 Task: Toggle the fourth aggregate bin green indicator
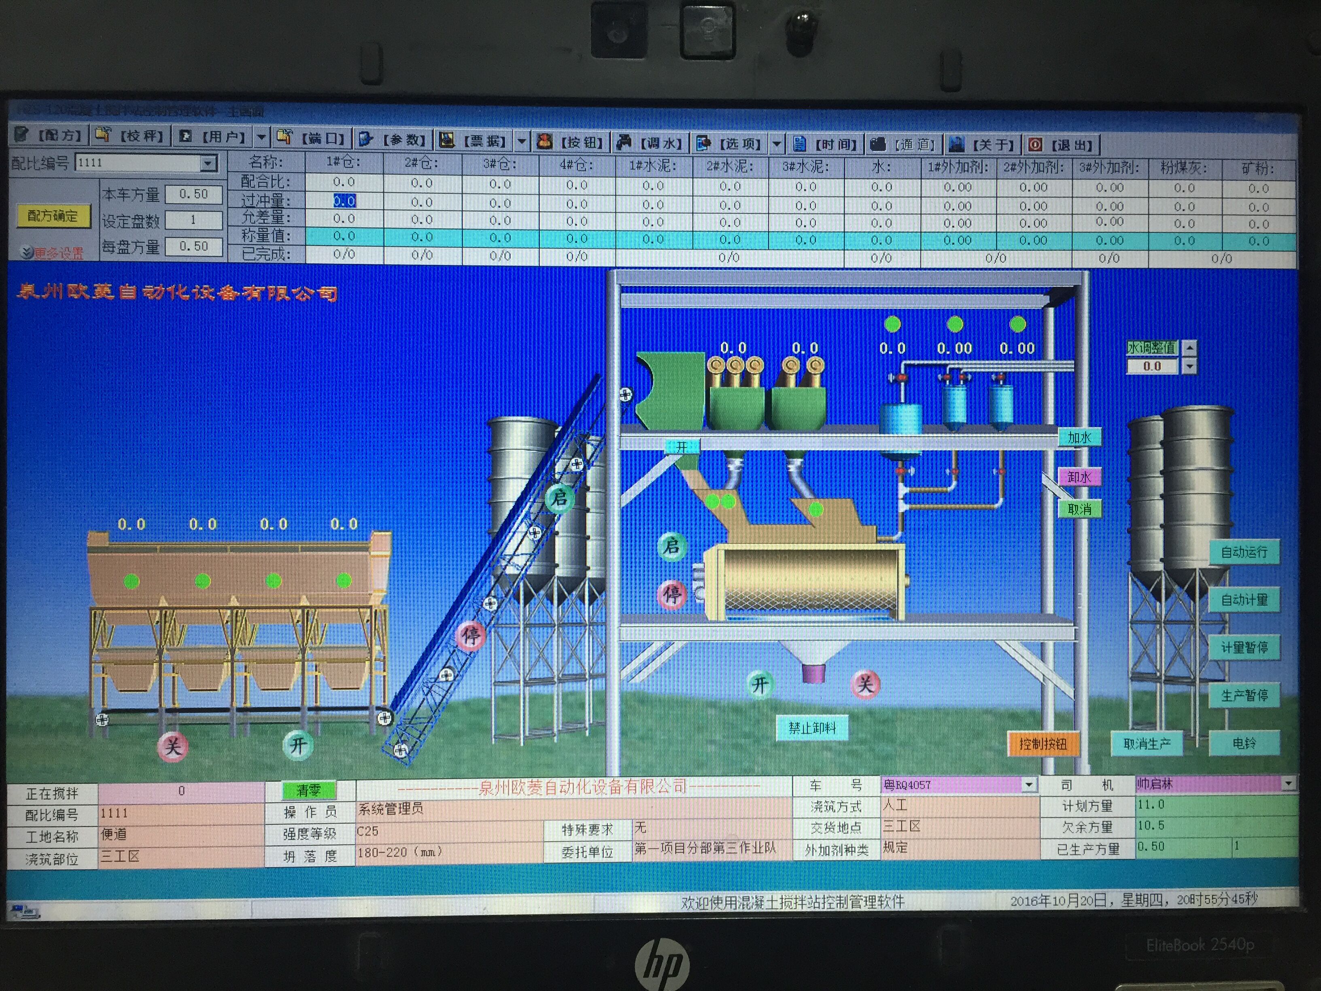(x=344, y=579)
